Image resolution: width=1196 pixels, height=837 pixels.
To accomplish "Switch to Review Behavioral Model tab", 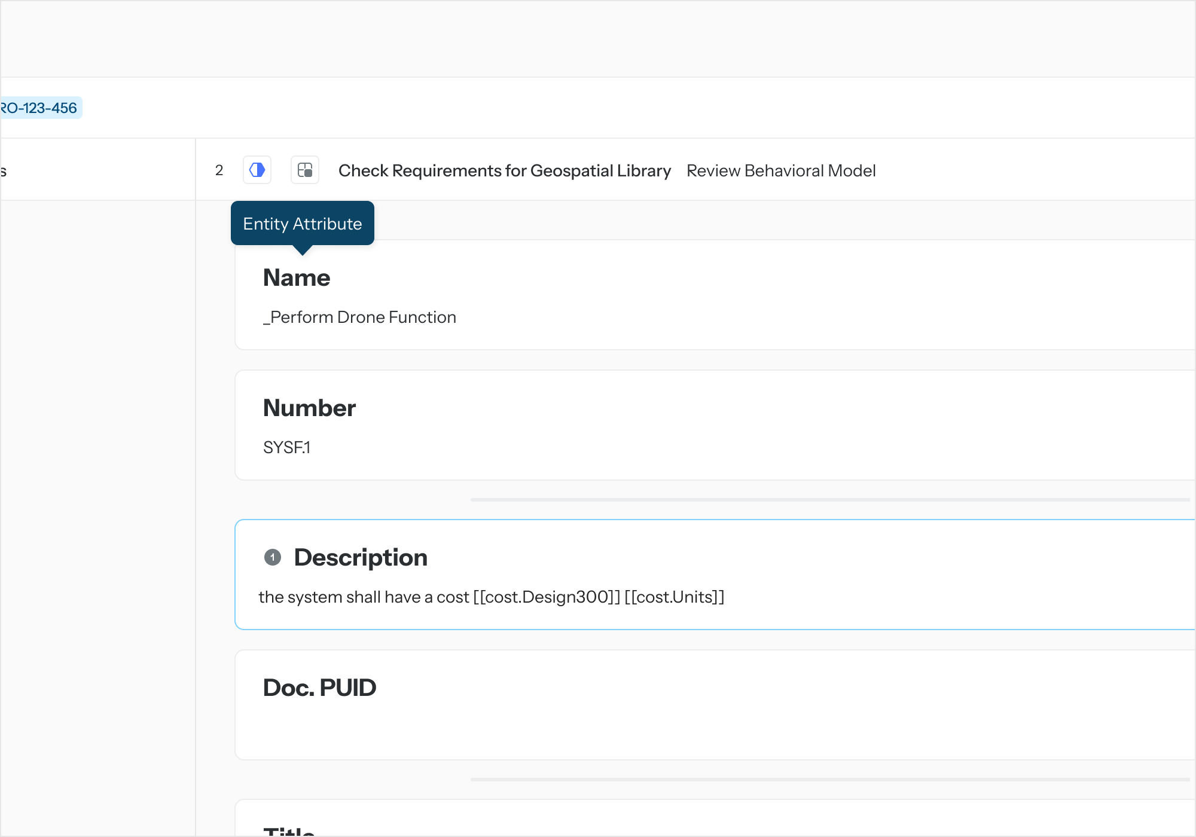I will click(780, 171).
